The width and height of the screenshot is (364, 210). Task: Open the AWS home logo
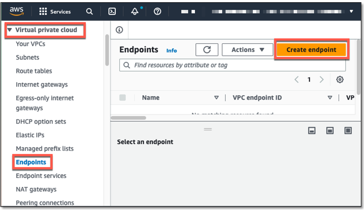click(17, 11)
